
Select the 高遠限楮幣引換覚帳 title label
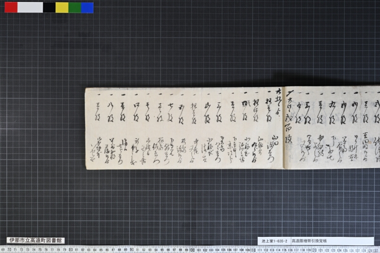click(309, 241)
